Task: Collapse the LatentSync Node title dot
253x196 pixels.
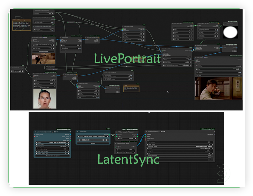Action: [x=116, y=143]
